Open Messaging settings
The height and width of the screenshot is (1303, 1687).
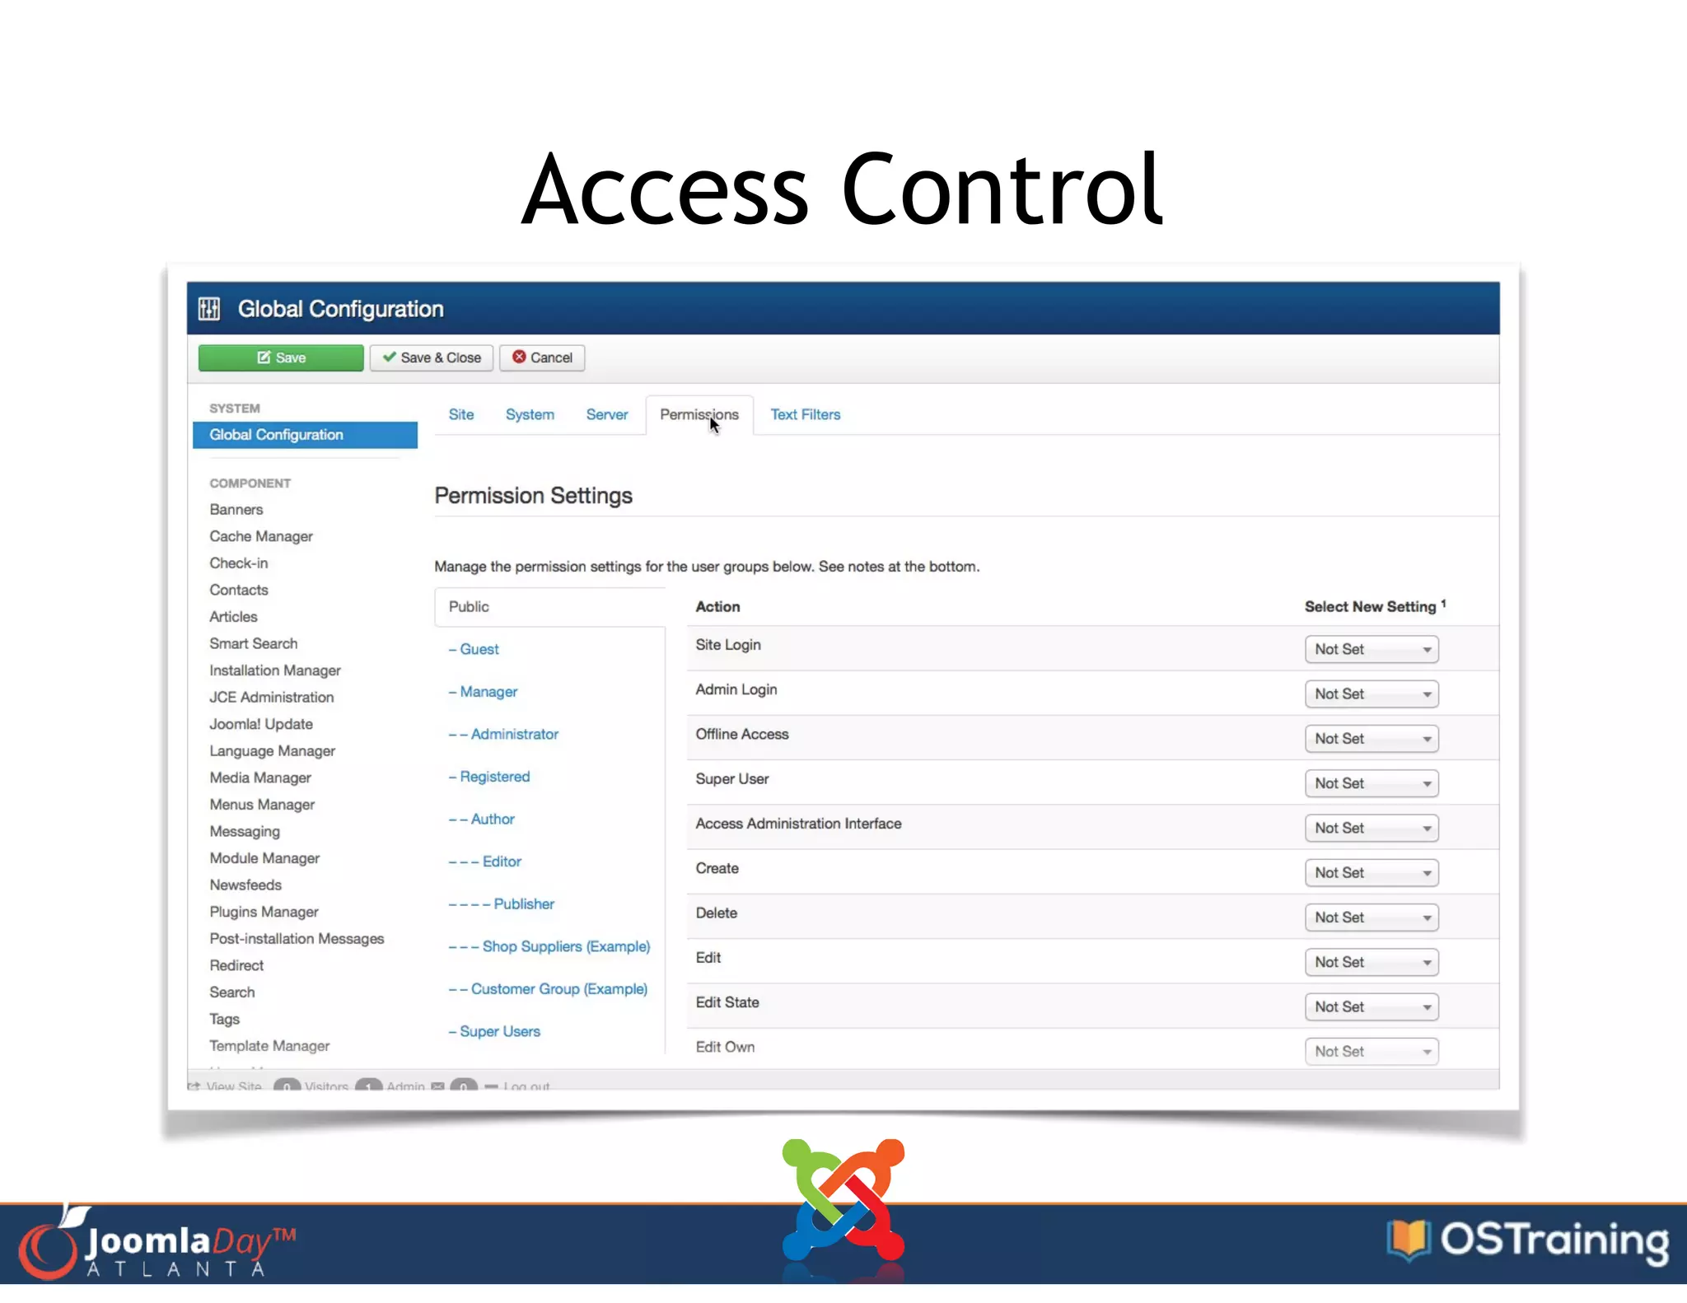[x=245, y=831]
